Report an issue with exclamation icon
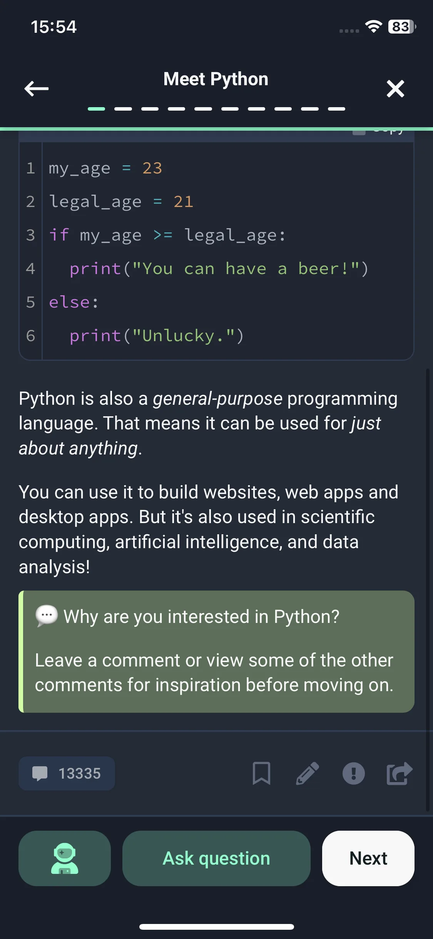Screen dimensions: 433x939 click(x=353, y=773)
